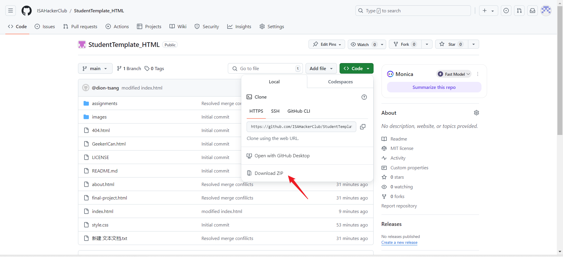Click the Create a new release link

(399, 243)
